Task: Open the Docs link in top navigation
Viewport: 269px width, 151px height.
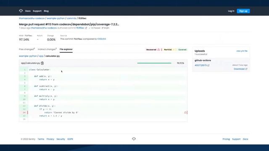Action: coord(28,11)
